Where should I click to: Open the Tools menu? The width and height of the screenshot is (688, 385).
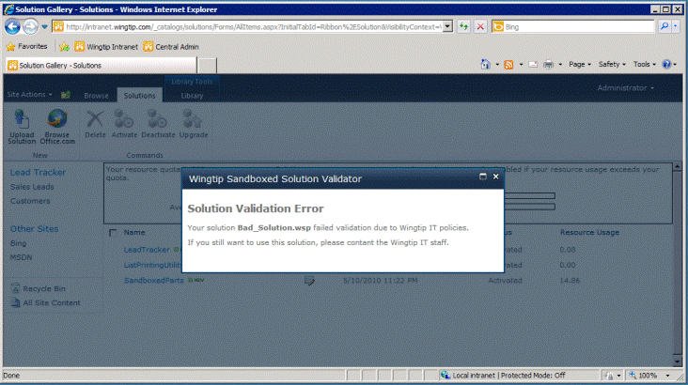coord(644,65)
